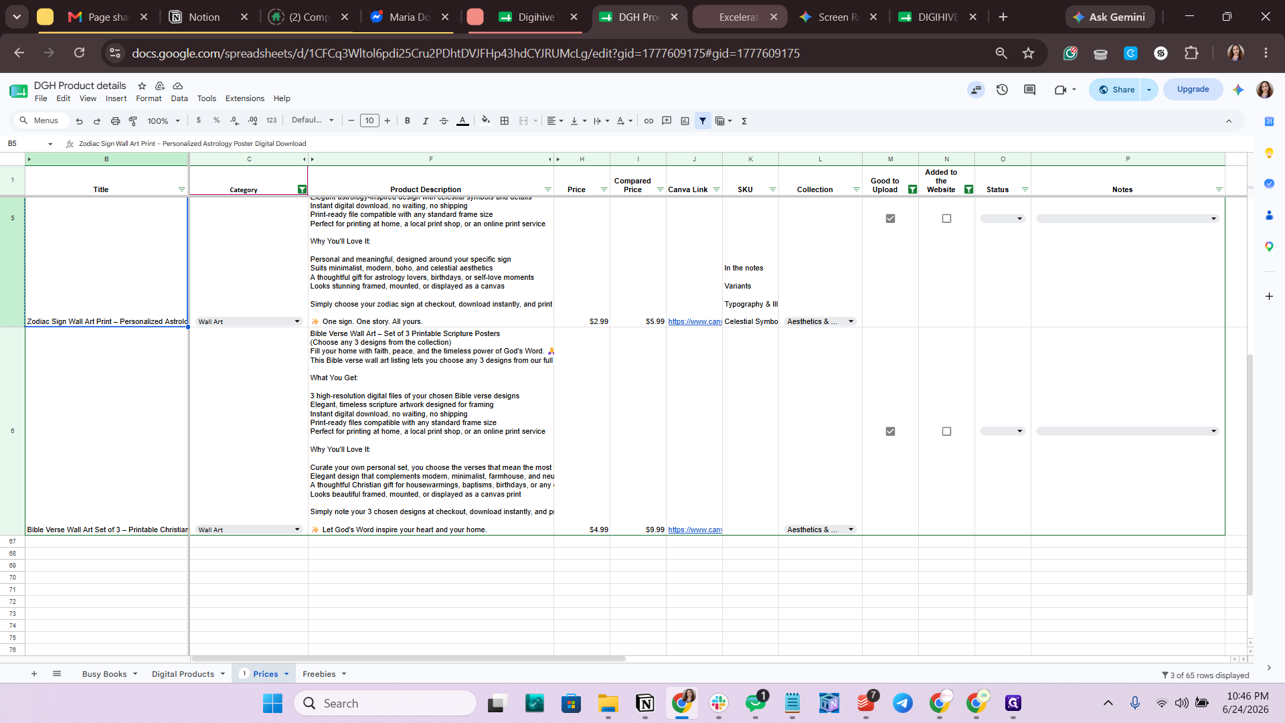Click the Ask Gemini button
The height and width of the screenshot is (723, 1285).
point(1110,17)
